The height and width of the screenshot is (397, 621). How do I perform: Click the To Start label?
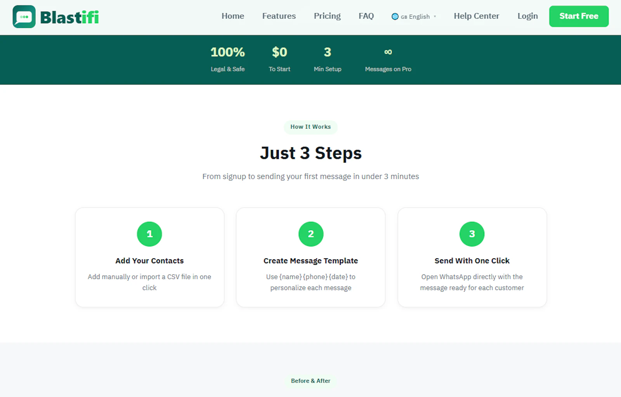(x=279, y=69)
